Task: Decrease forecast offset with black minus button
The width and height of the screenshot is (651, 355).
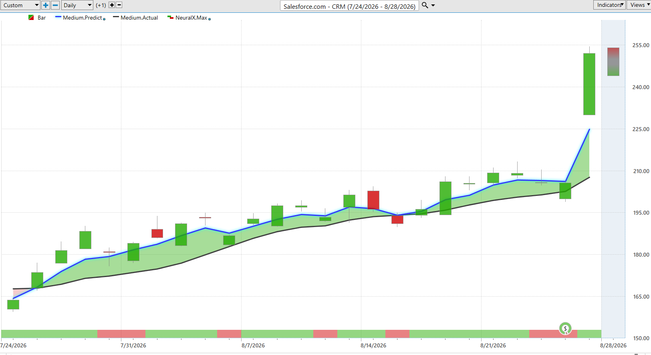Action: (x=119, y=5)
